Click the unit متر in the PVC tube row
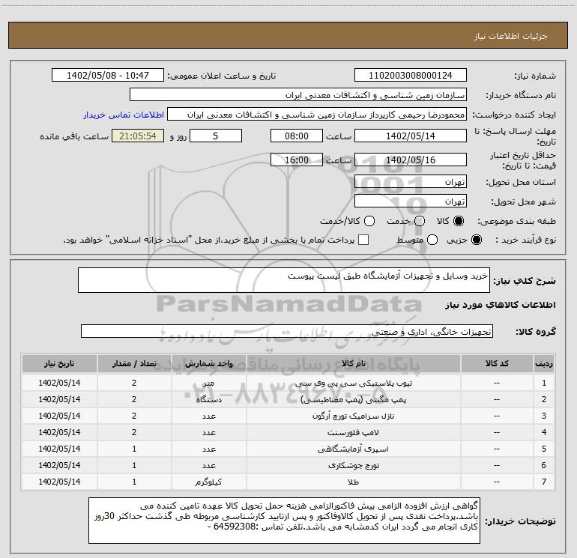This screenshot has height=558, width=577. tap(208, 383)
